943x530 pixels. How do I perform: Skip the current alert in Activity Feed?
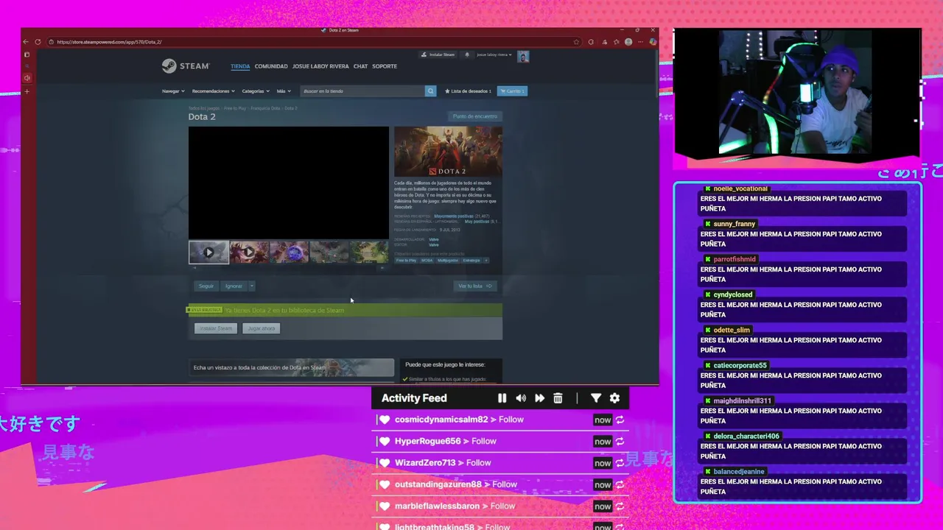539,398
